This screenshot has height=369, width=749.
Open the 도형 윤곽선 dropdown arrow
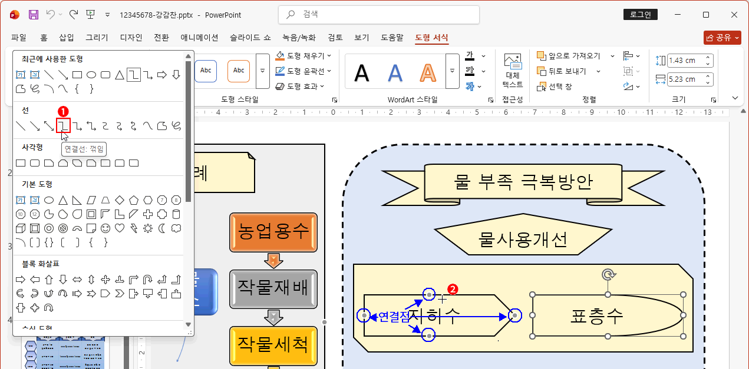(329, 71)
